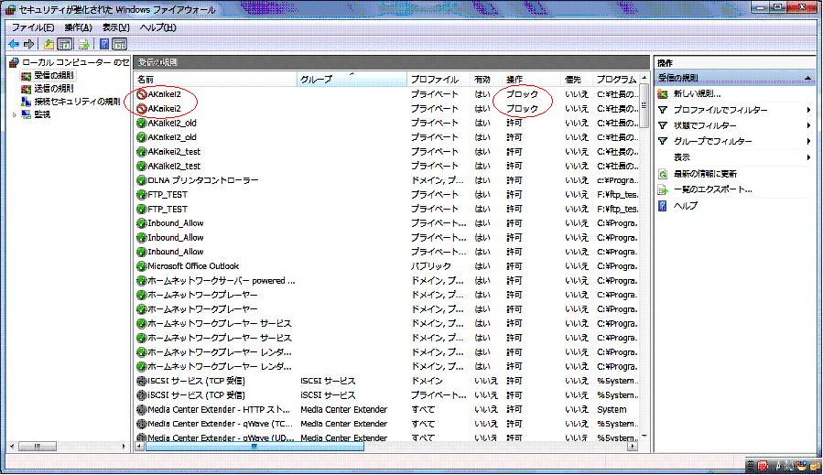Open the 操作(A) menu
Screen dimensions: 823x475
[x=78, y=27]
